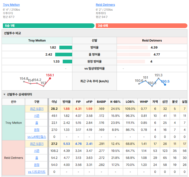Click the red 3승 6패 record bar
This screenshot has width=189, height=177.
pos(142,26)
